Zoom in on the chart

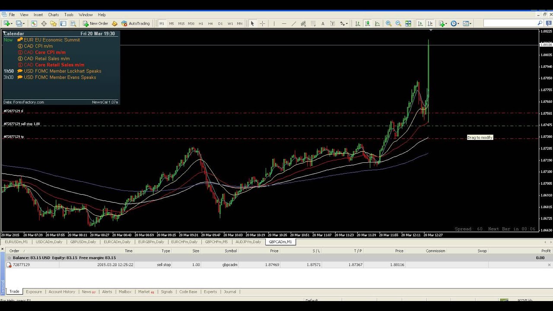[x=388, y=23]
